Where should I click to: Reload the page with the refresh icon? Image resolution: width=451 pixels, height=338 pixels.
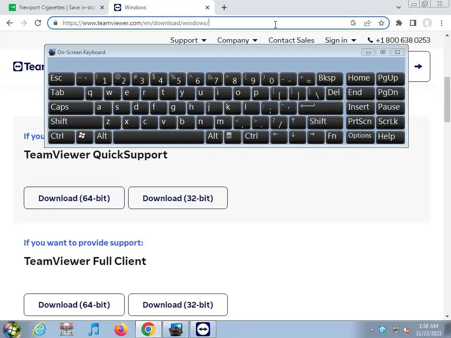point(38,23)
